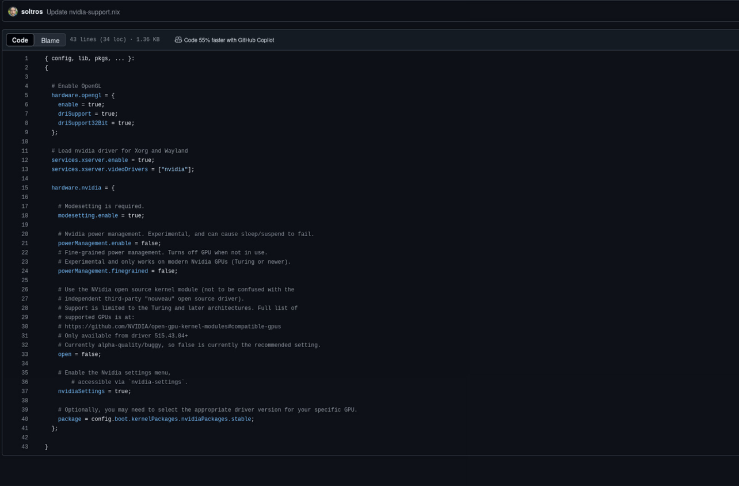Select line number 15
Viewport: 739px width, 486px height.
pyautogui.click(x=25, y=188)
